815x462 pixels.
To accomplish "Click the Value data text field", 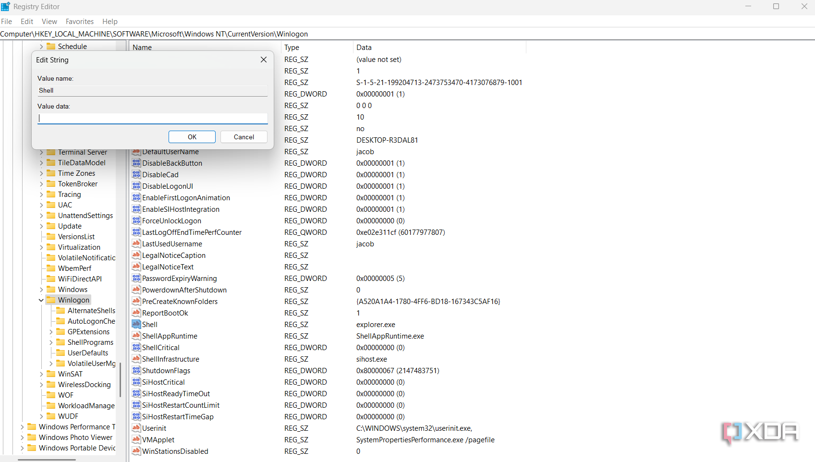I will [x=153, y=118].
